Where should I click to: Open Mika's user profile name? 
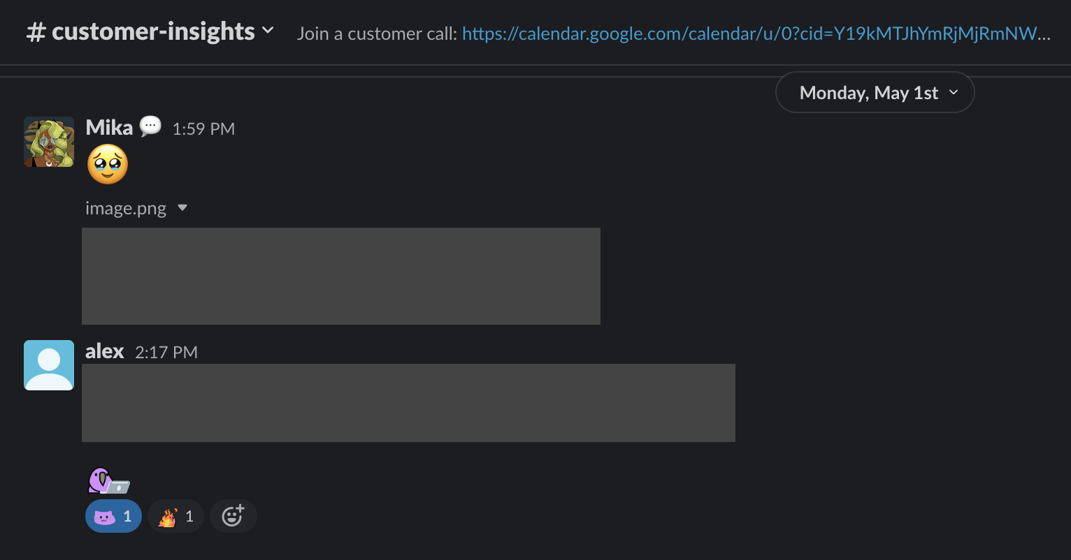[x=109, y=128]
